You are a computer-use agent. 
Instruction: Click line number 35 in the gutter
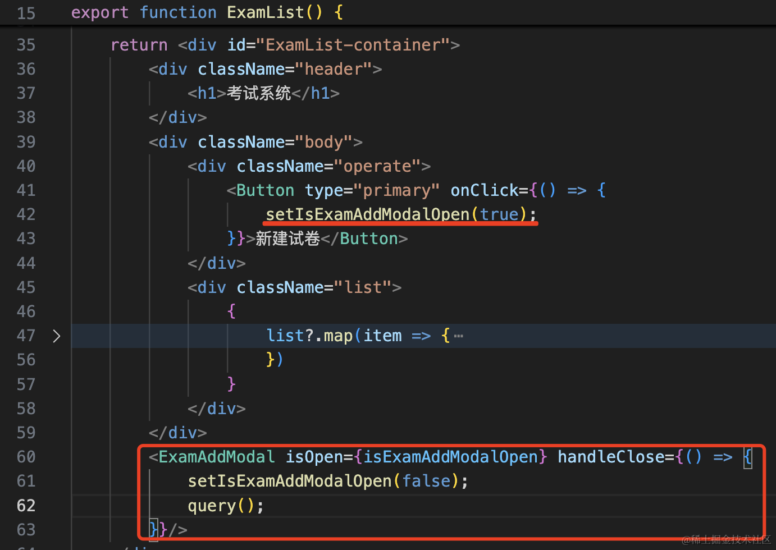tap(26, 45)
